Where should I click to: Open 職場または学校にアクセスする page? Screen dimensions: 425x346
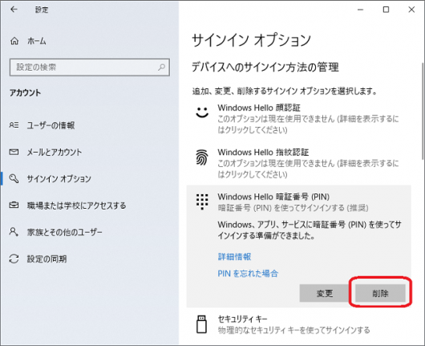coord(76,206)
